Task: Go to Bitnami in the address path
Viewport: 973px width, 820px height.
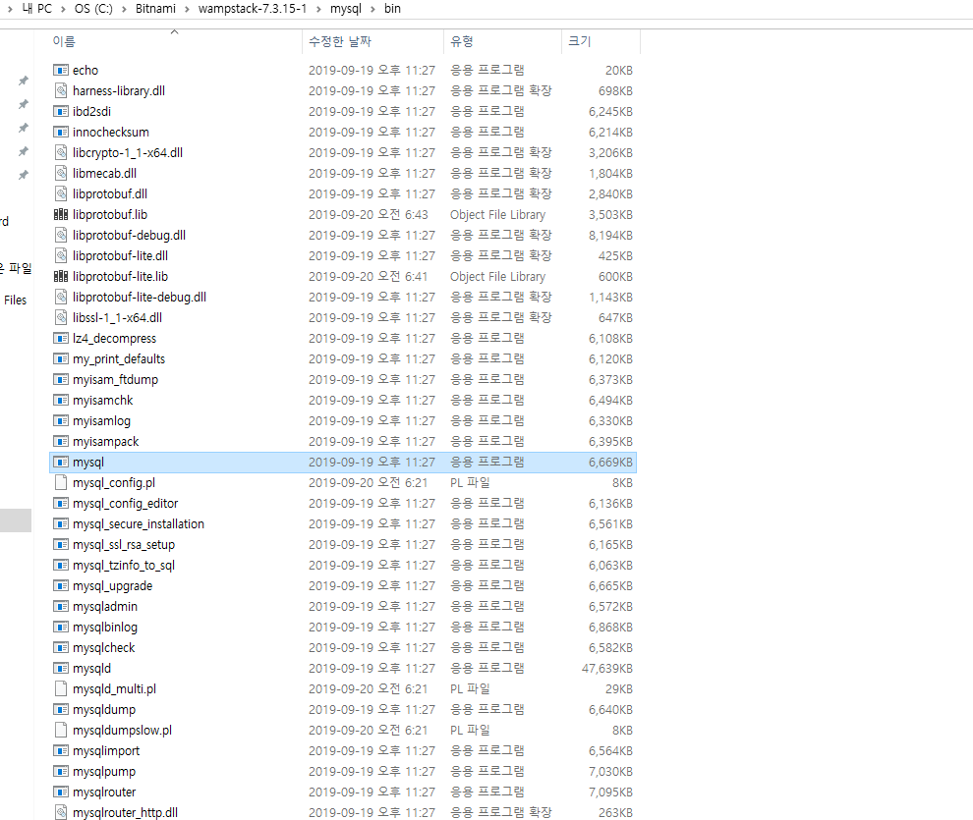Action: (155, 9)
